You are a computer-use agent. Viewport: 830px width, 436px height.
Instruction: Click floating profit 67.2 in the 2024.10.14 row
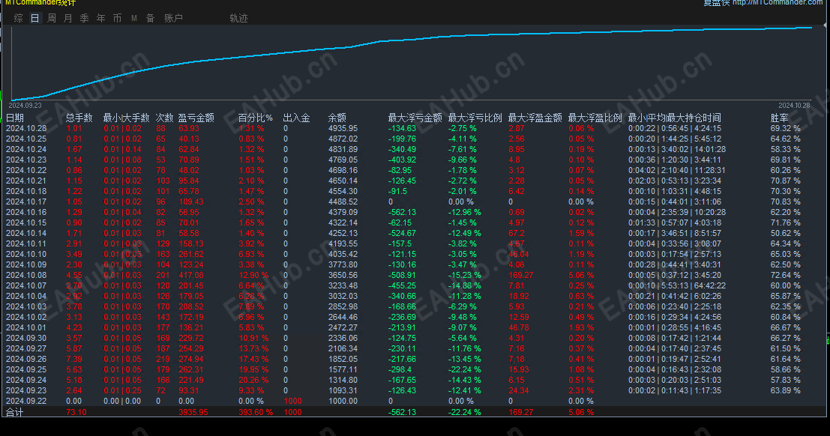pos(517,233)
